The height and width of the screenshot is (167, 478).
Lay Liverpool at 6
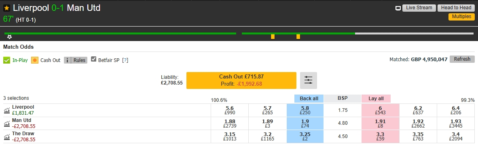tap(380, 110)
